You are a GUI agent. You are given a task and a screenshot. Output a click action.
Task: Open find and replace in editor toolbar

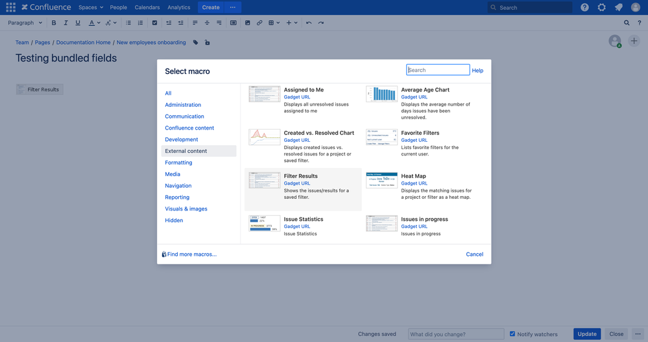click(627, 23)
